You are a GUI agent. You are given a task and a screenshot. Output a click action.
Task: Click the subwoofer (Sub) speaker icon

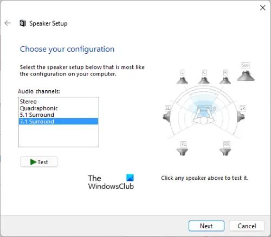pos(246,76)
